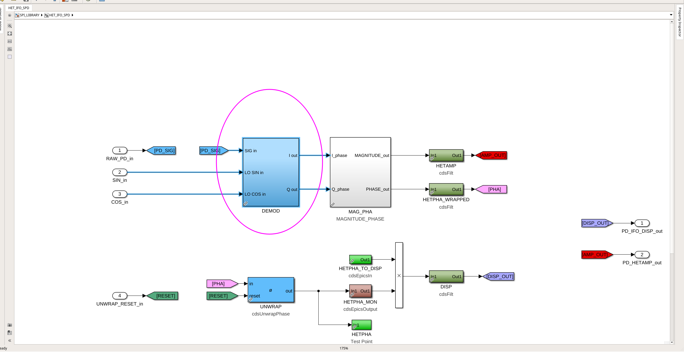This screenshot has width=684, height=352.
Task: Click the MAGNITUDE_PHASE label under MAG_PHA
Action: tap(360, 219)
